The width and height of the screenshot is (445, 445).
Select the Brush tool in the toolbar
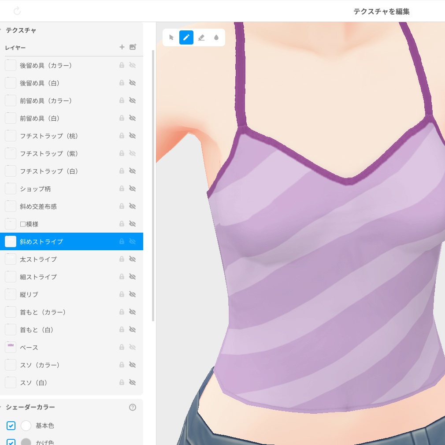coord(186,37)
